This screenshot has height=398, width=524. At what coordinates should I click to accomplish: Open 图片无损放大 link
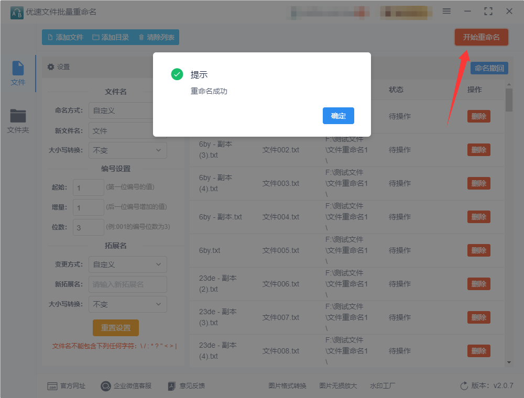(338, 386)
